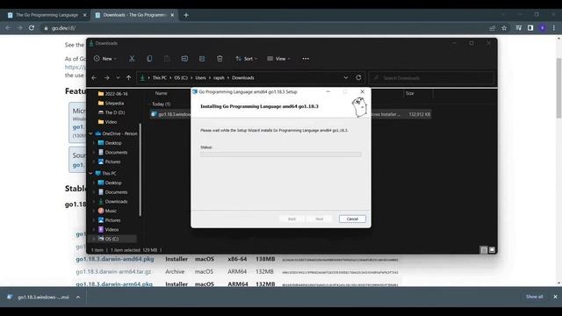Click the Share icon in Explorer toolbar
The image size is (562, 316).
pos(202,59)
